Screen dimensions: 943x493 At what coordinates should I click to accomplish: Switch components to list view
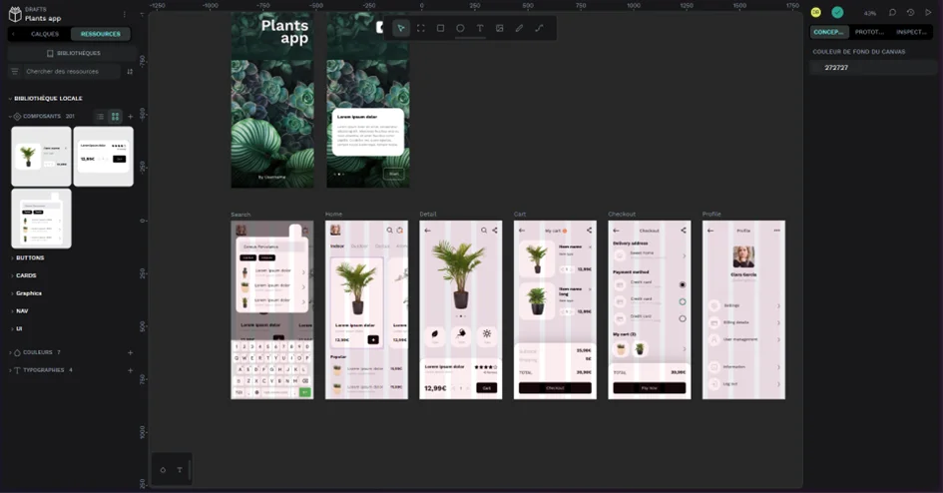point(100,117)
